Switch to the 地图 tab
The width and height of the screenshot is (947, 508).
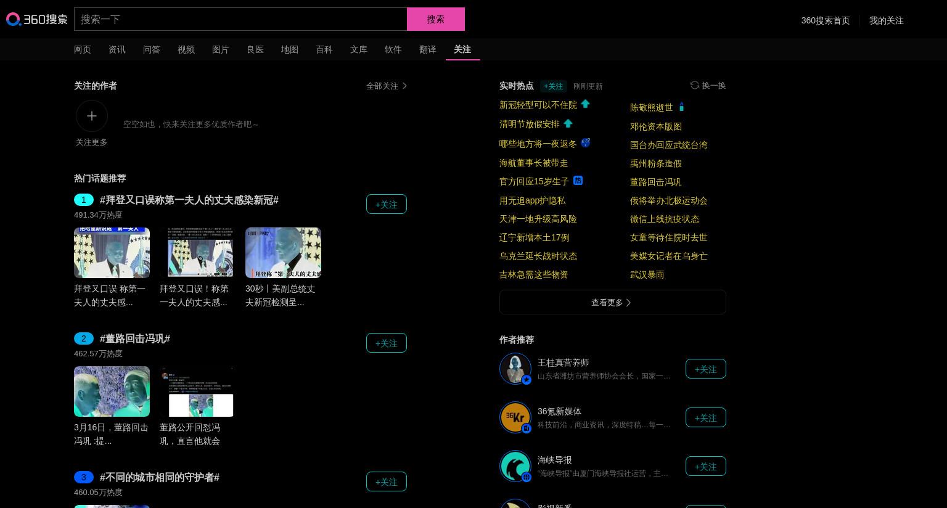pyautogui.click(x=290, y=49)
